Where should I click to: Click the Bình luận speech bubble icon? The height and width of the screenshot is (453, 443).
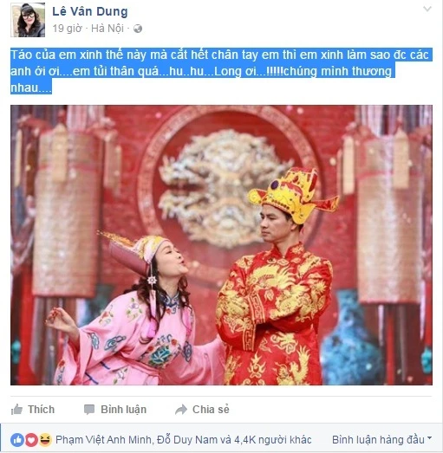(x=89, y=410)
